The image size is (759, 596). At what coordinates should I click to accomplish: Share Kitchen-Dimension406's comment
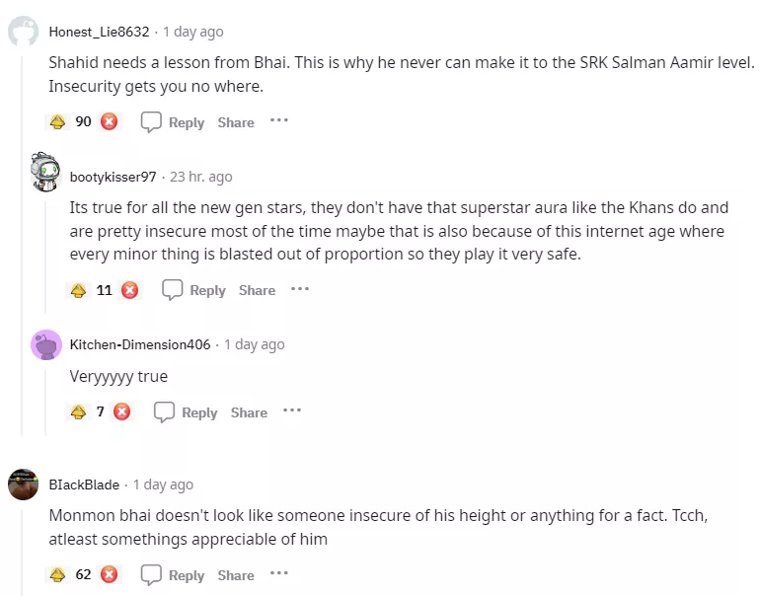tap(249, 412)
